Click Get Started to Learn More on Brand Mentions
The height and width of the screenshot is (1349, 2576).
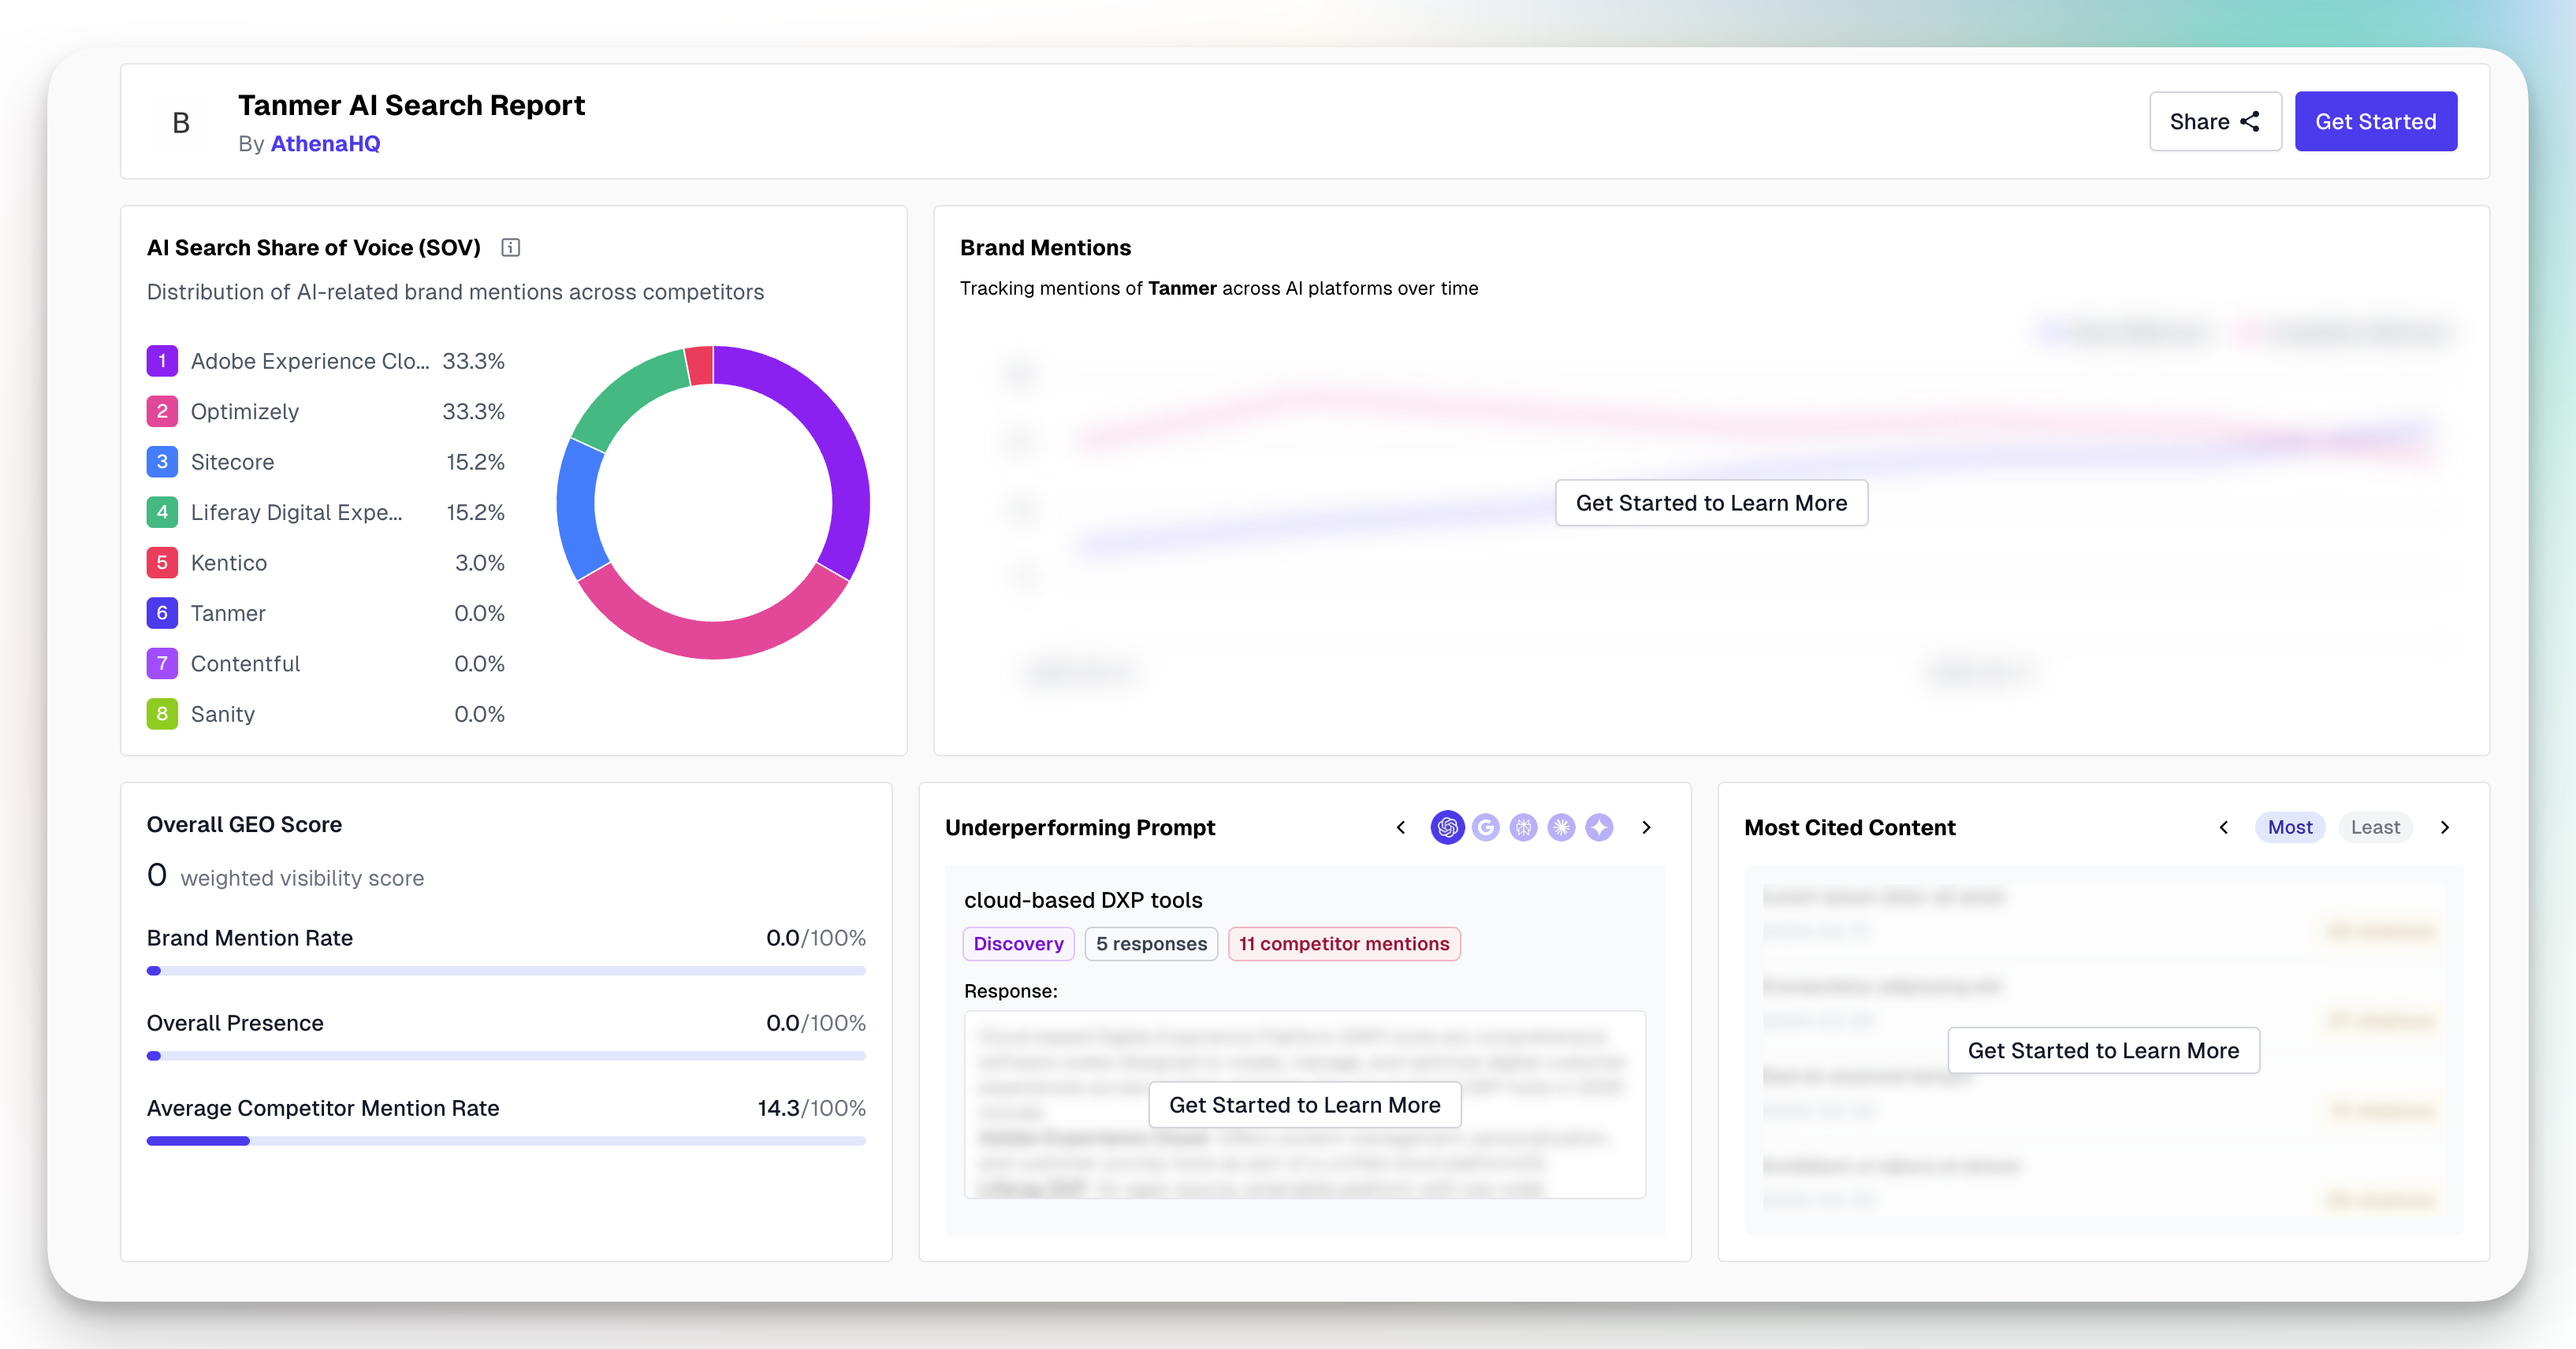[1710, 503]
